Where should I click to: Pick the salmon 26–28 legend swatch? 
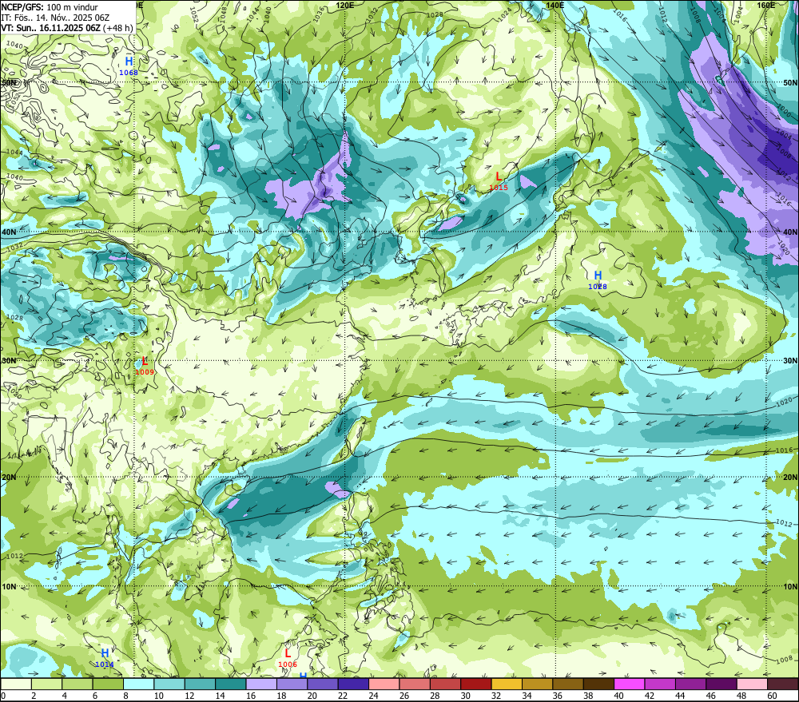415,684
